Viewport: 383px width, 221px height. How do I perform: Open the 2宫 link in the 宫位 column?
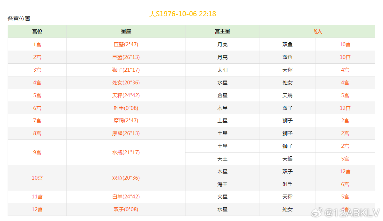(37, 57)
